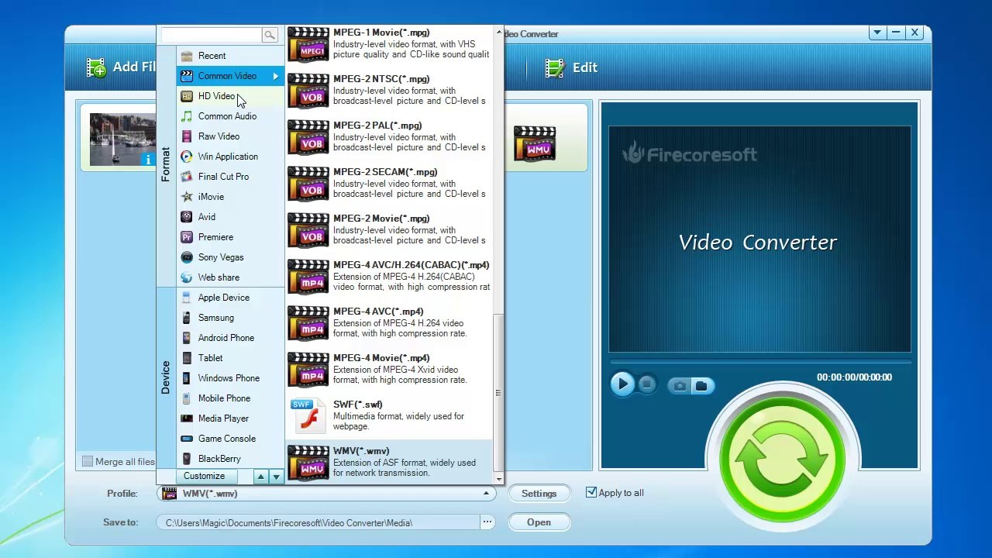Open the Settings button

tap(539, 494)
